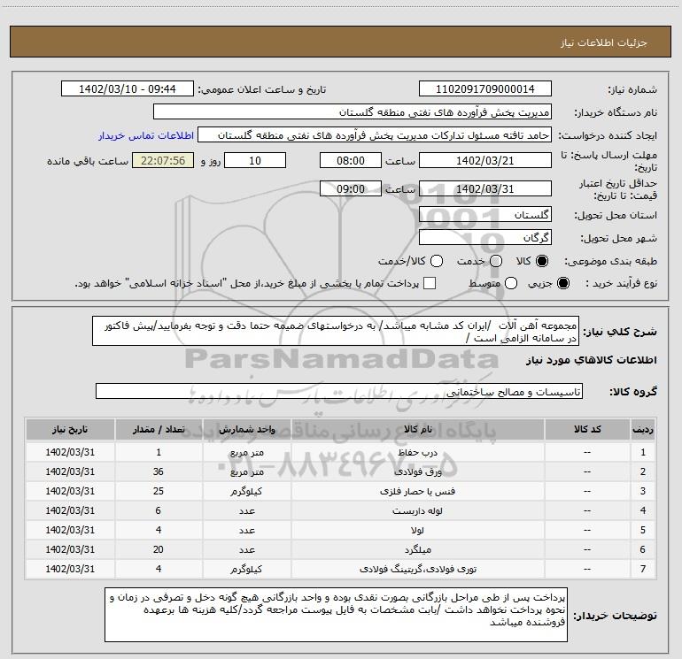Click item name توری فولادی،گریتینگ فولادی

(x=417, y=569)
